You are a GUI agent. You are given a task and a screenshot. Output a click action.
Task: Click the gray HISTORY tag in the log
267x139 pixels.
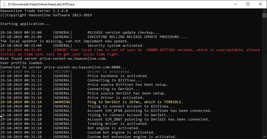(62, 71)
